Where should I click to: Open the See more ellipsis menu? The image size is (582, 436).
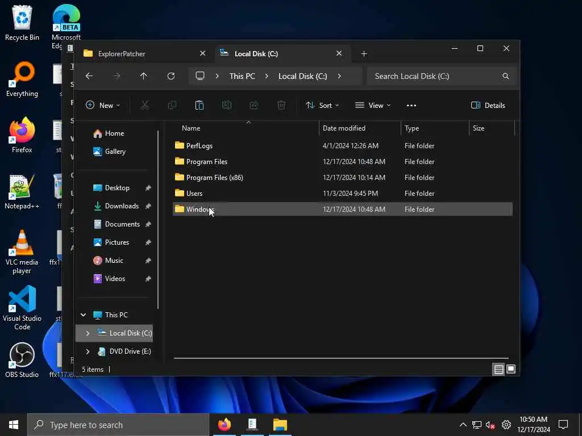point(411,105)
